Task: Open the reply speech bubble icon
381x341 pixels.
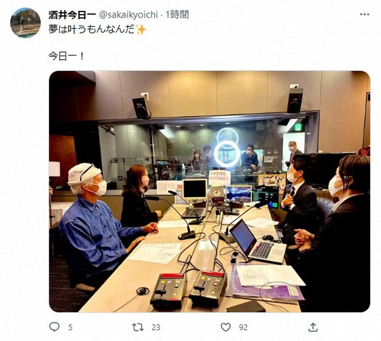Action: [x=54, y=327]
